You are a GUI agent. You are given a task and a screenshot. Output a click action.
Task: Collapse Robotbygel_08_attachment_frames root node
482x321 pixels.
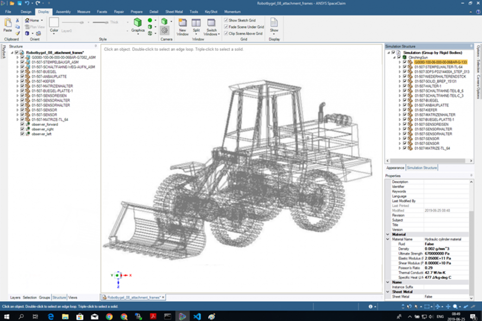pos(12,53)
